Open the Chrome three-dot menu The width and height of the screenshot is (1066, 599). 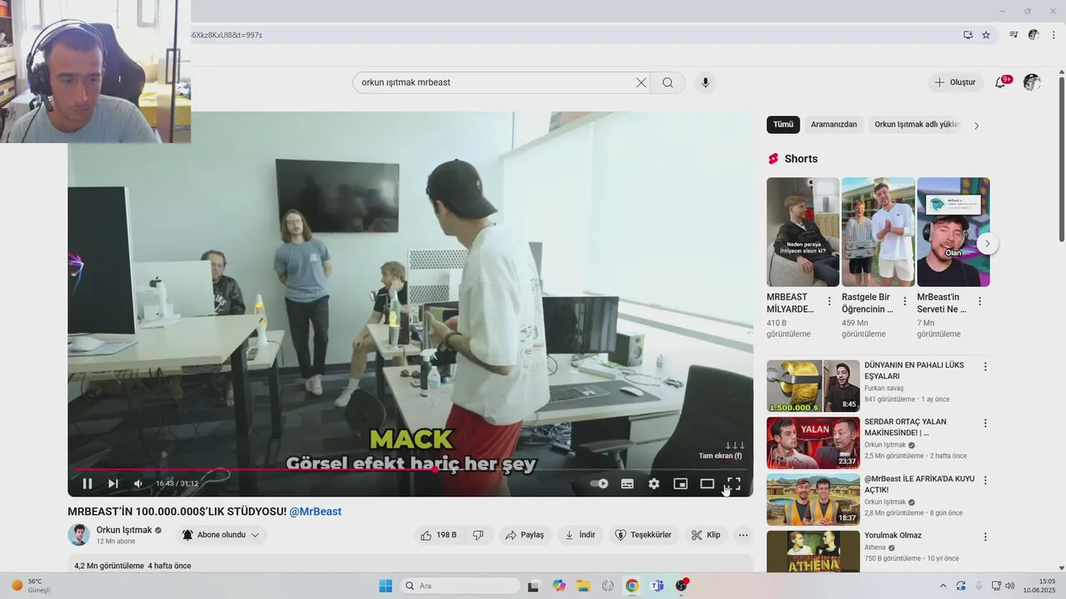tap(1054, 35)
